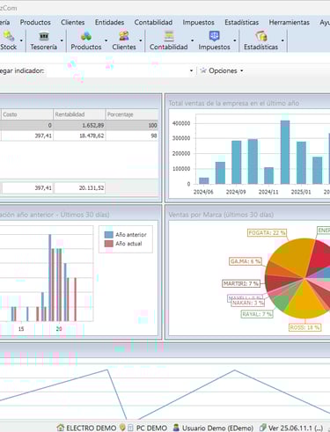Open the Clientes menu
The image size is (330, 432).
coord(73,22)
